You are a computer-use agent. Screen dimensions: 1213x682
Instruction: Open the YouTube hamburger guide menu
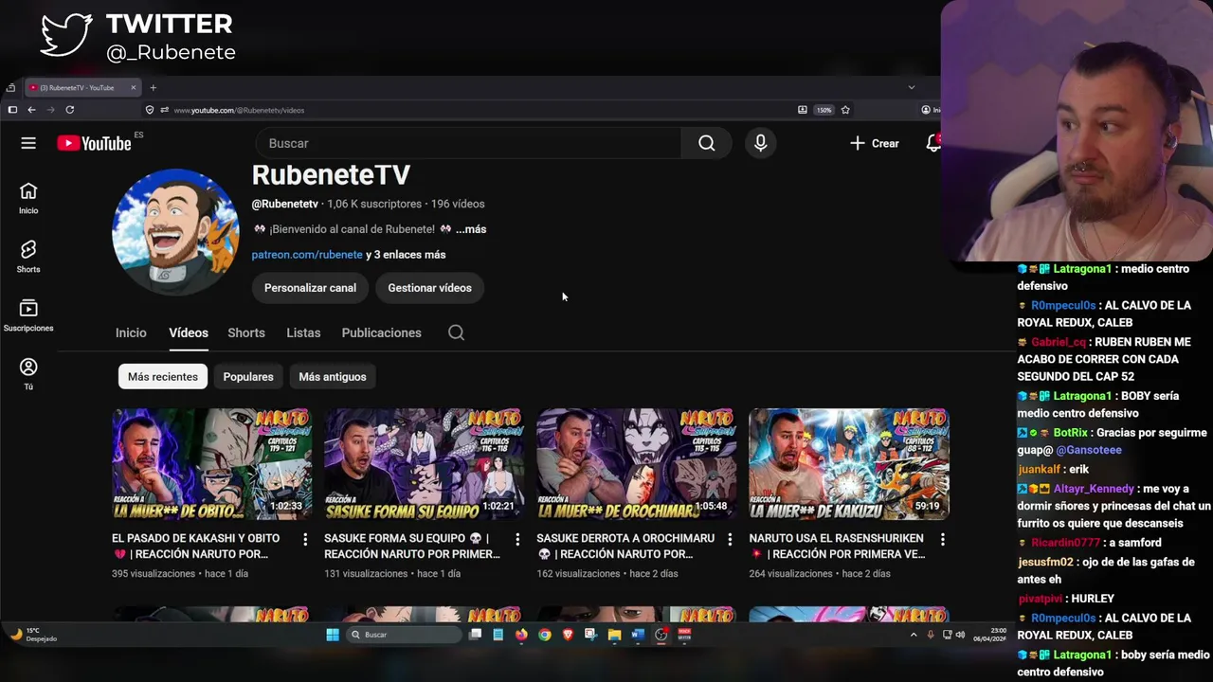click(28, 143)
